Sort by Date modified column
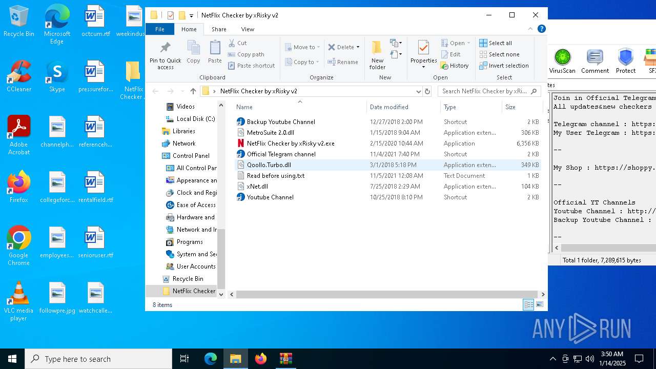Screen dimensions: 656x369 (404, 107)
